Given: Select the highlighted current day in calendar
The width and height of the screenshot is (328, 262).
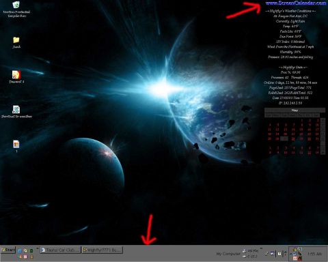Looking at the screenshot, I should tap(284, 139).
